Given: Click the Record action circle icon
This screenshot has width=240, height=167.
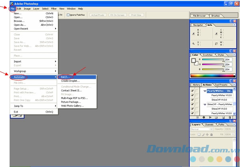Looking at the screenshot, I should point(204,117).
